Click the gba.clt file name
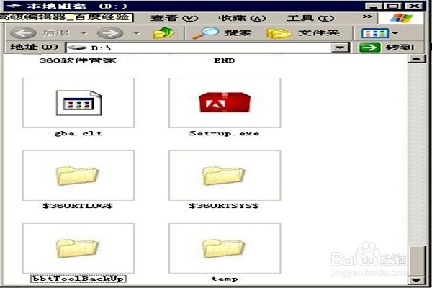This screenshot has height=288, width=432. click(78, 133)
